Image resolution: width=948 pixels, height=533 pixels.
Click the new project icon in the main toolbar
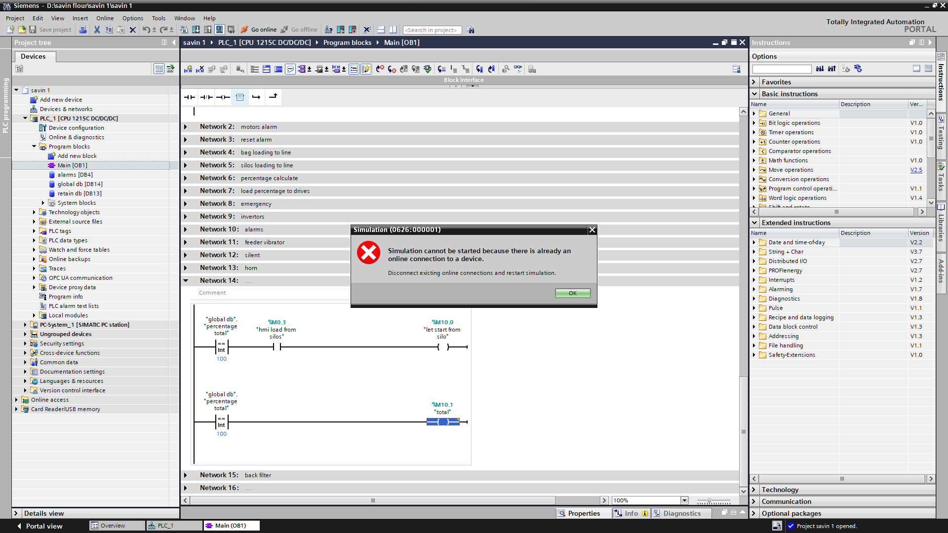click(10, 30)
